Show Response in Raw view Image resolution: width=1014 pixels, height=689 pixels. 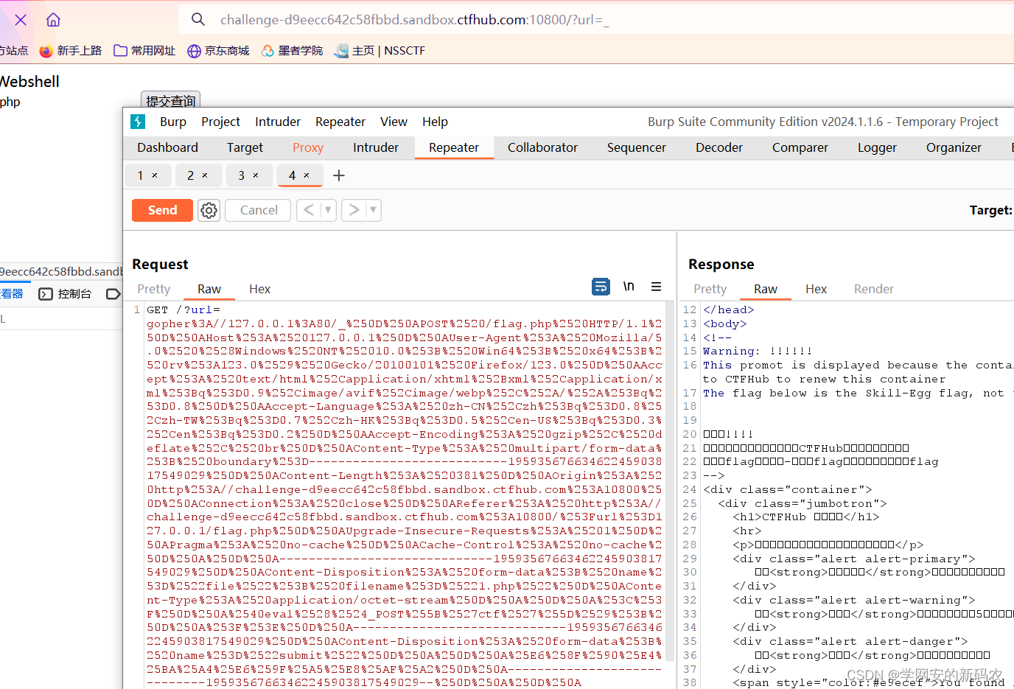(766, 289)
